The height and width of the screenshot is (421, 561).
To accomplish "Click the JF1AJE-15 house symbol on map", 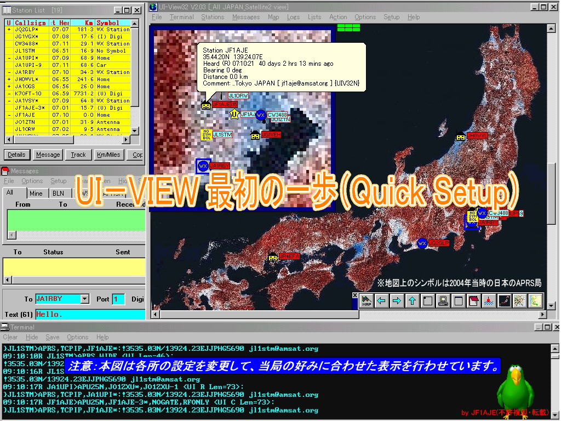I will tap(206, 105).
